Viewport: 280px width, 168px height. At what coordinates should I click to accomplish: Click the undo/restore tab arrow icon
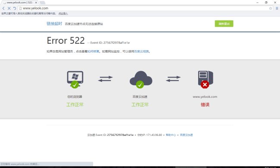click(x=15, y=8)
